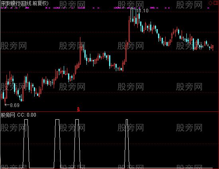This screenshot has height=169, width=219.
Task: Click the 股旁网 indicator name in the lower panel
Action: 8,115
